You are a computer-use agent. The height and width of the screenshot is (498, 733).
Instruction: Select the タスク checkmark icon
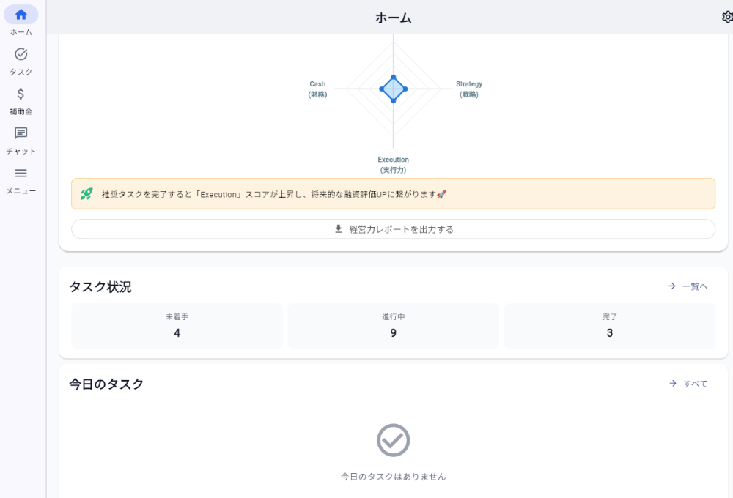(21, 53)
